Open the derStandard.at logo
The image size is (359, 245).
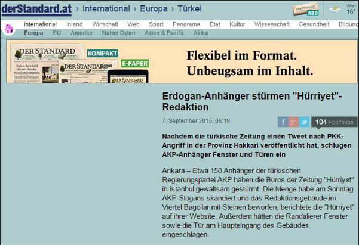pos(36,10)
